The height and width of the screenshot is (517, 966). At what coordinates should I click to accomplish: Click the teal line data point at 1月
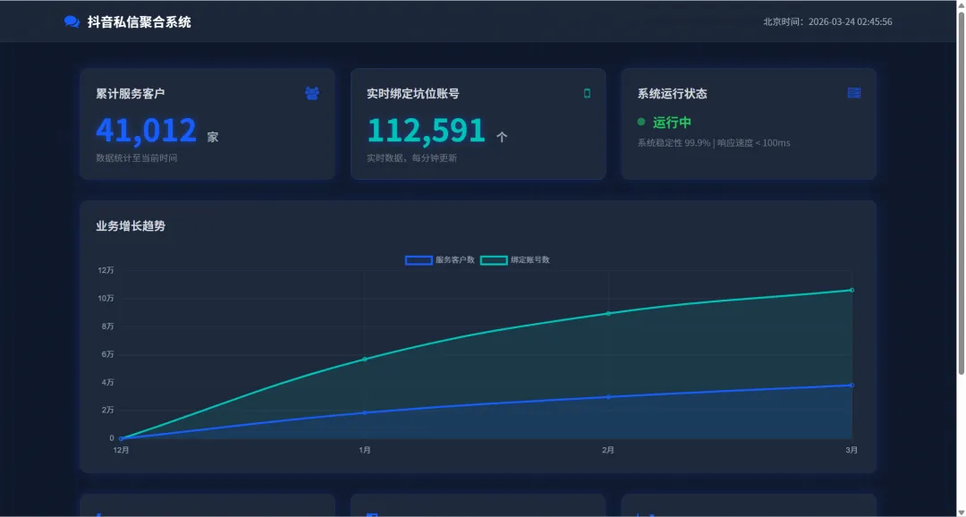365,360
